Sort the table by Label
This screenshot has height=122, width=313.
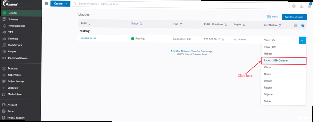(86, 23)
